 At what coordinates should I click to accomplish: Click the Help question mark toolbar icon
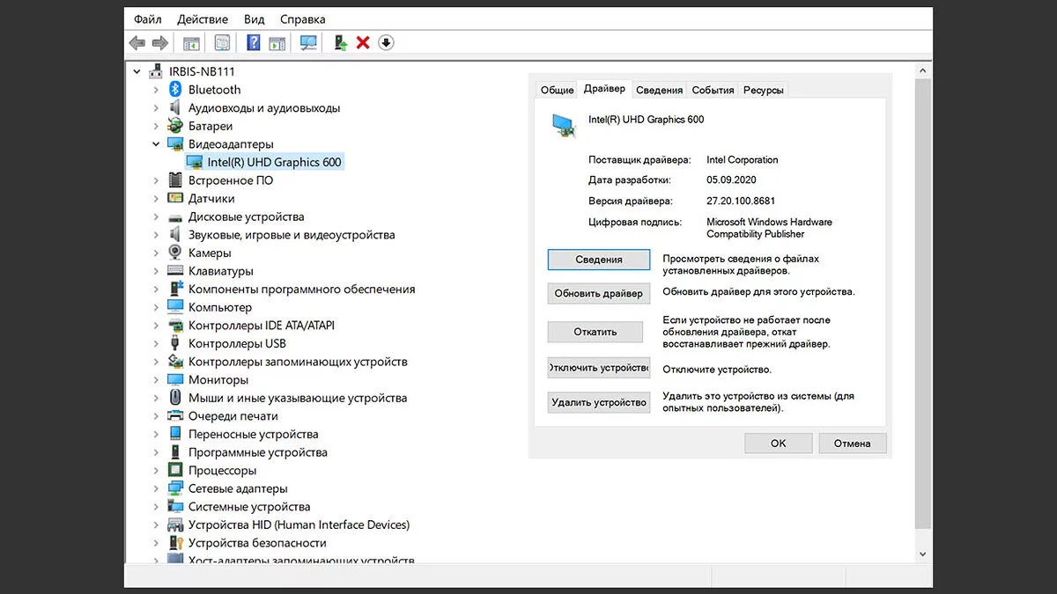pyautogui.click(x=253, y=43)
